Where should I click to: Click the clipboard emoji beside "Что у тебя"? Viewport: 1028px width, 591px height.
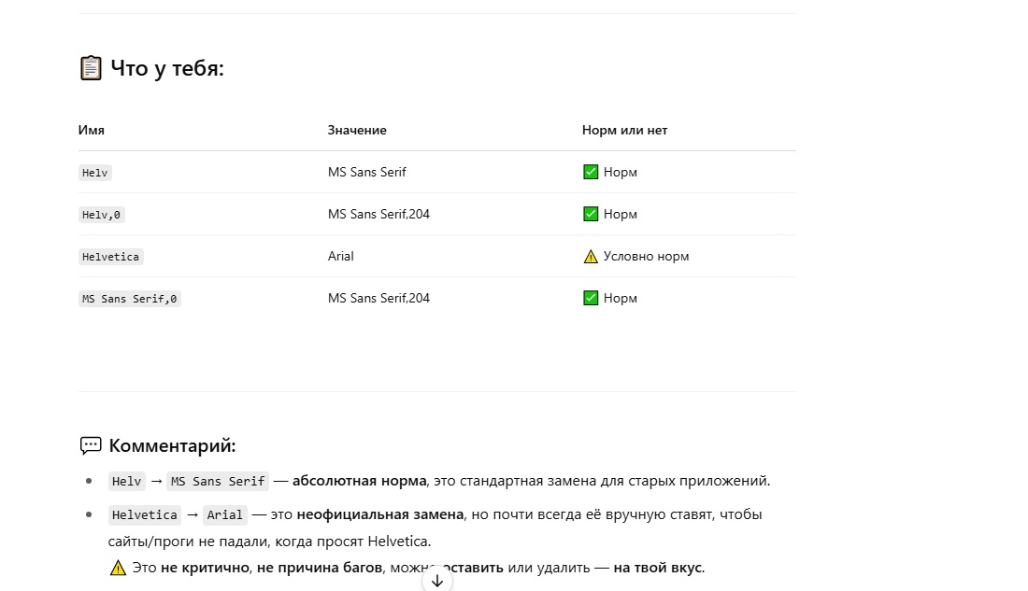pos(91,68)
